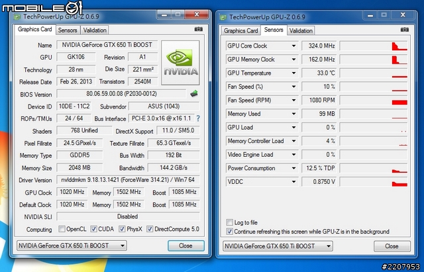Click GPU-Z title bar icon in left window

tap(17, 17)
